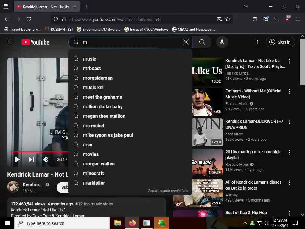Click the page vertical scrollbar
The height and width of the screenshot is (229, 305).
302,61
